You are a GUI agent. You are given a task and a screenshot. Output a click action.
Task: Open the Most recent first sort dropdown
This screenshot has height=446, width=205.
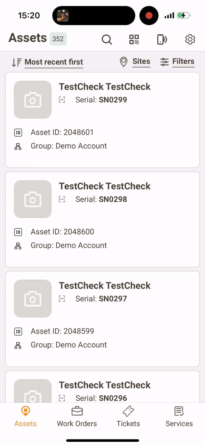[54, 62]
